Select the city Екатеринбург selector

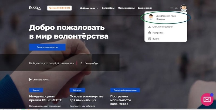(x=91, y=63)
